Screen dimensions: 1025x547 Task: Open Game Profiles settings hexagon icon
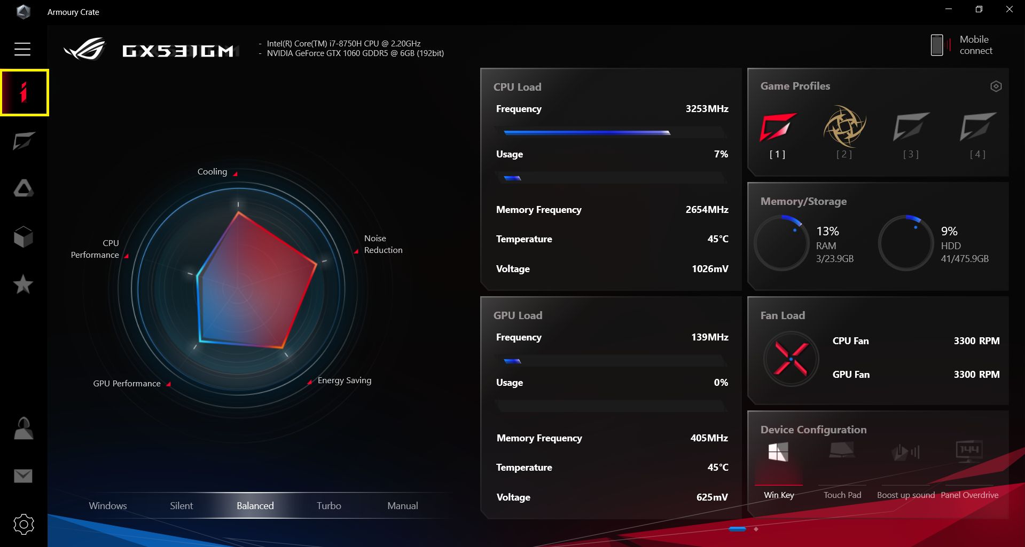pos(996,86)
